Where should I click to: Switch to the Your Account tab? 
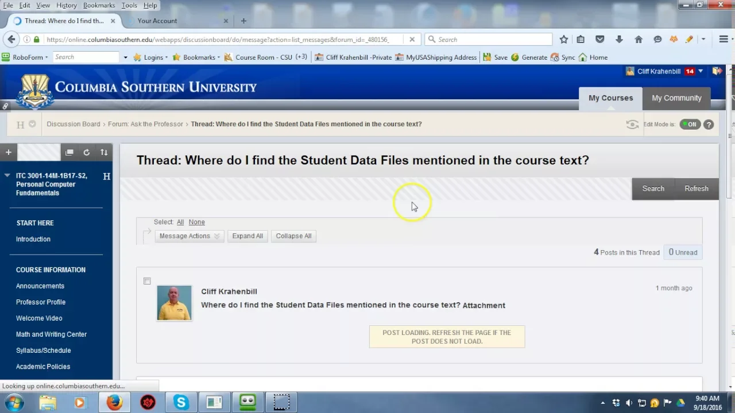click(157, 21)
